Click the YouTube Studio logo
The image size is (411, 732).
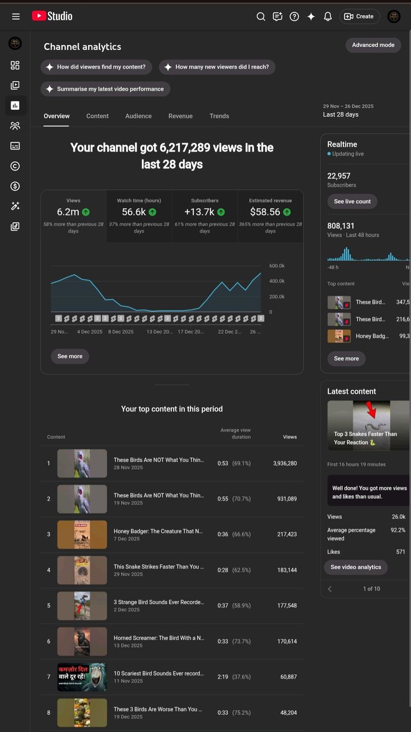[x=52, y=16]
